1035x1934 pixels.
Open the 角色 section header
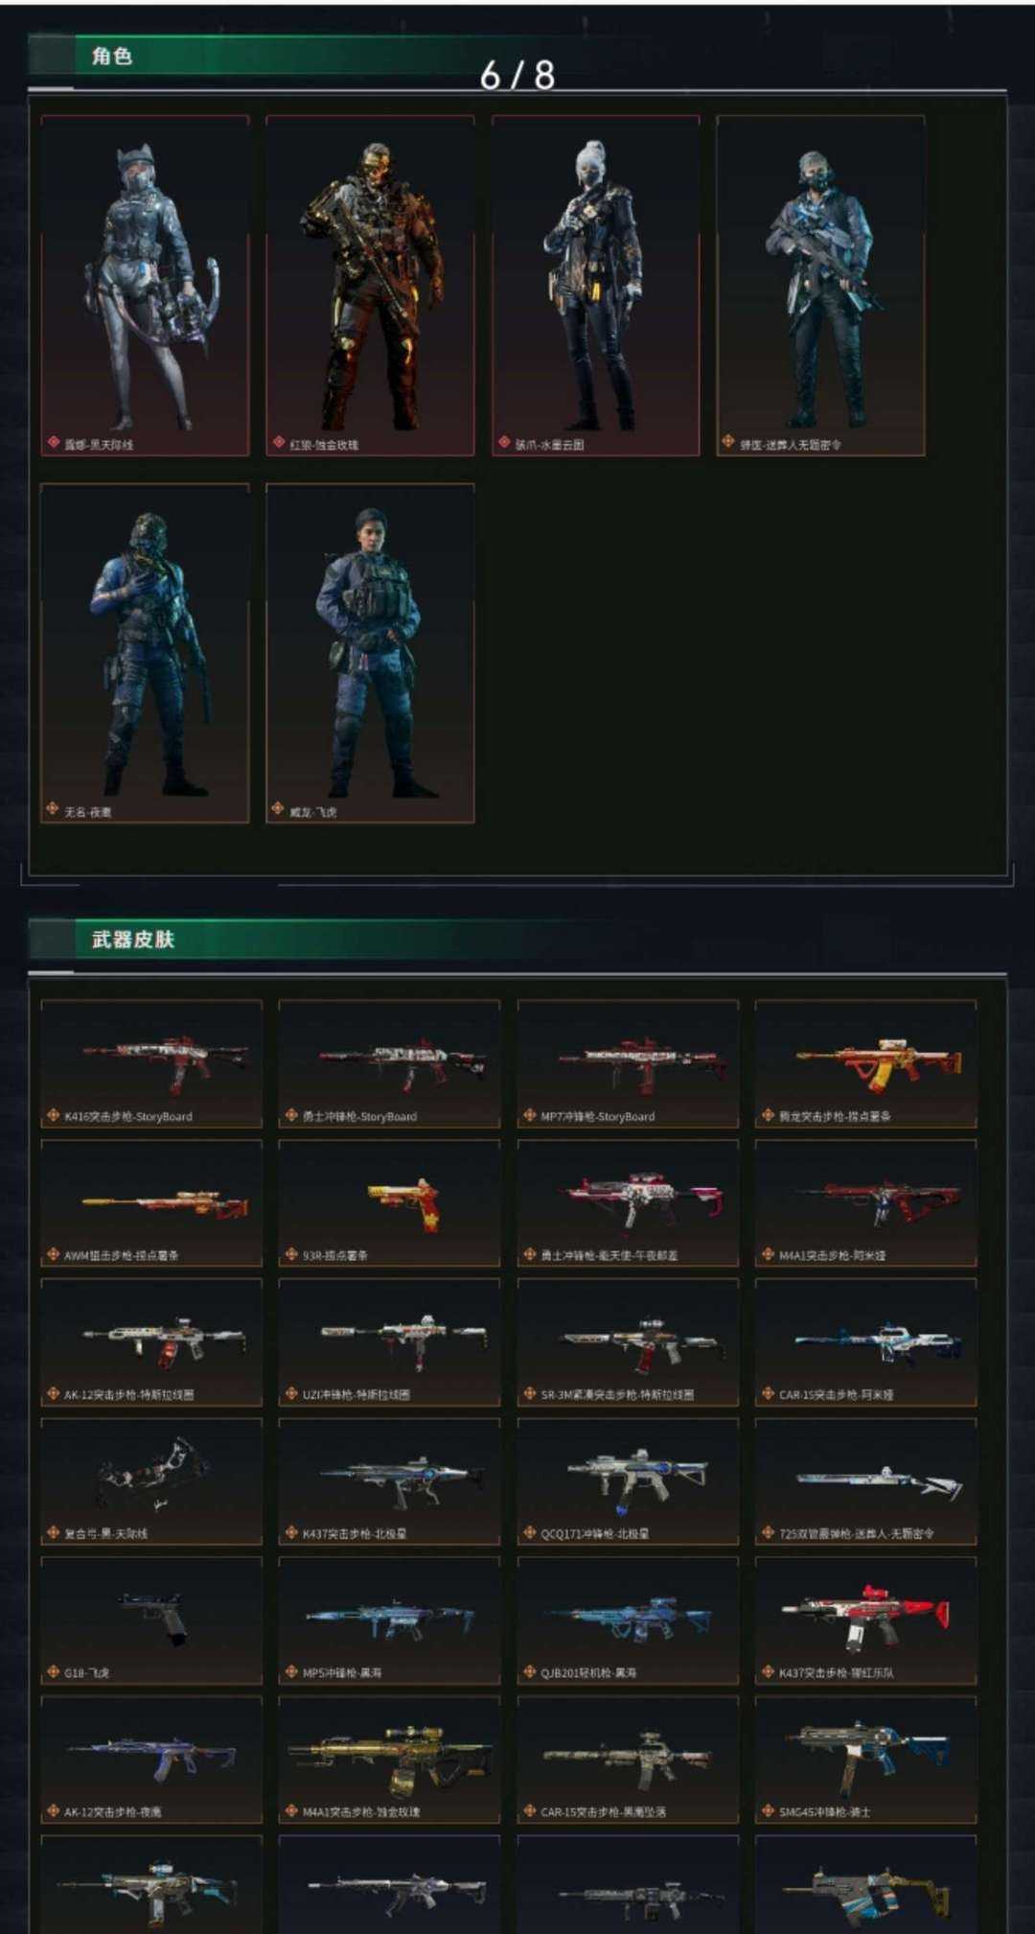click(112, 57)
